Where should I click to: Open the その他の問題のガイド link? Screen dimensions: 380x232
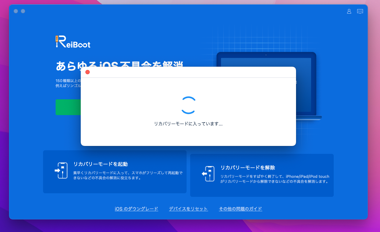[x=240, y=209]
